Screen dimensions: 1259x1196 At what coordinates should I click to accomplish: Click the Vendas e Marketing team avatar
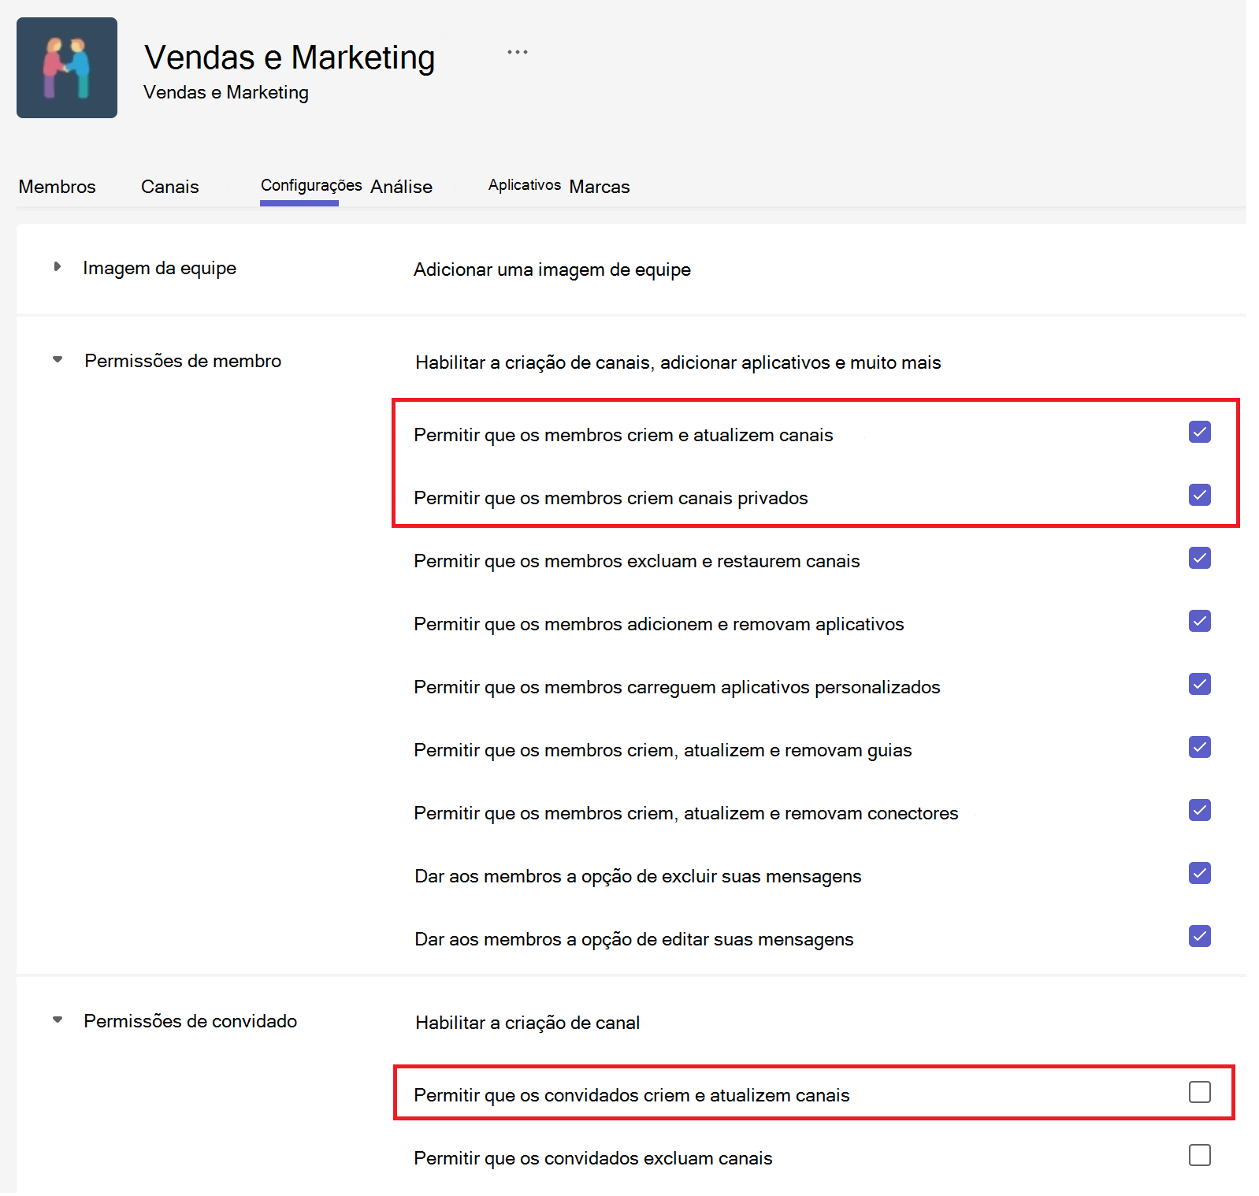[x=67, y=68]
